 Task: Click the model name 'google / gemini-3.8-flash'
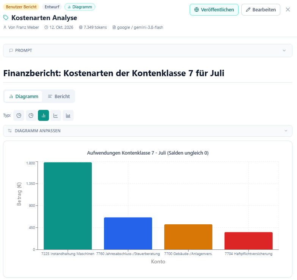140,27
